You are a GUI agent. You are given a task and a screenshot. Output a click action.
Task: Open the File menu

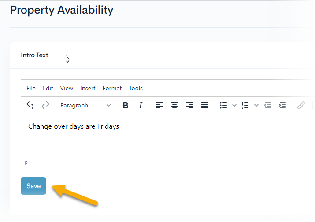[31, 88]
